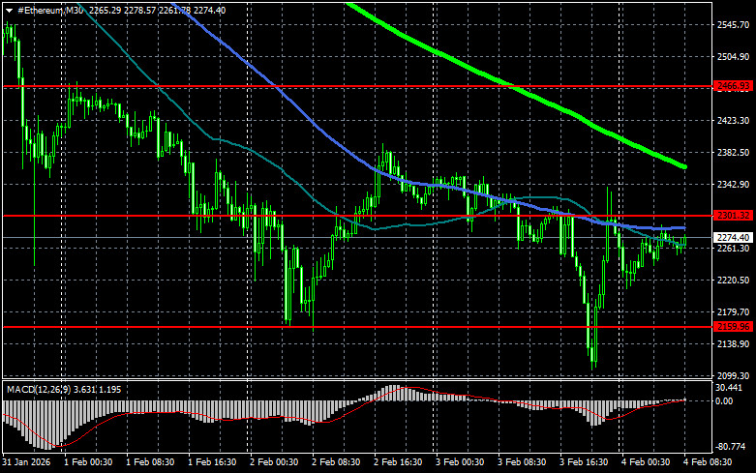Click the 2545.70 price axis label
Image resolution: width=756 pixels, height=473 pixels.
[734, 24]
